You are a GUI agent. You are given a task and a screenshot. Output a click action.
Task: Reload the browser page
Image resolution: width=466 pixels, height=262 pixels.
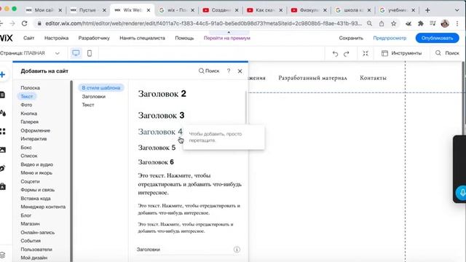click(x=24, y=23)
